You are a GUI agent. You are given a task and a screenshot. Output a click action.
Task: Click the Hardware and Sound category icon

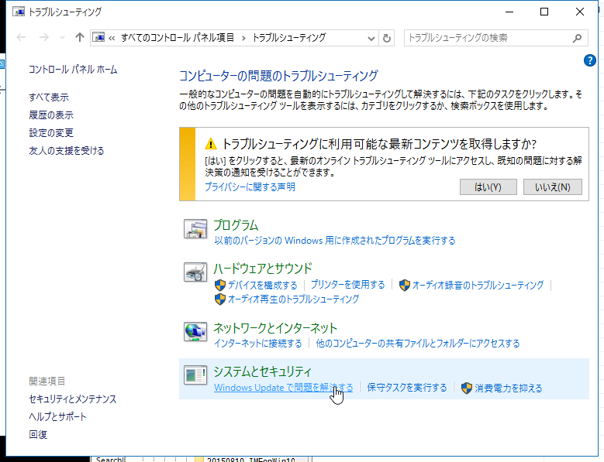pos(195,272)
